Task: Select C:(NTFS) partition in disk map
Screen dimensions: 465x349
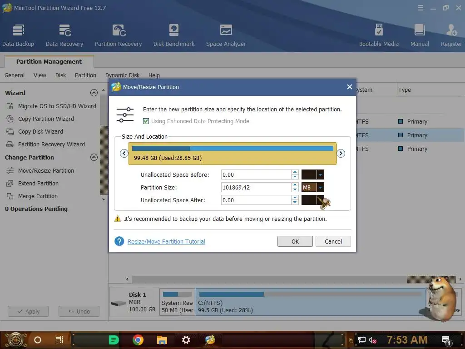Action: 311,302
